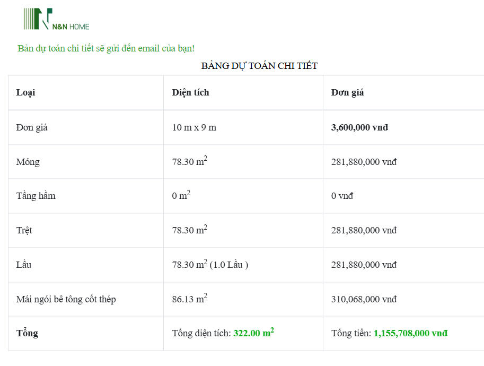
Task: Click the N&N HOME logo
Action: [x=57, y=20]
